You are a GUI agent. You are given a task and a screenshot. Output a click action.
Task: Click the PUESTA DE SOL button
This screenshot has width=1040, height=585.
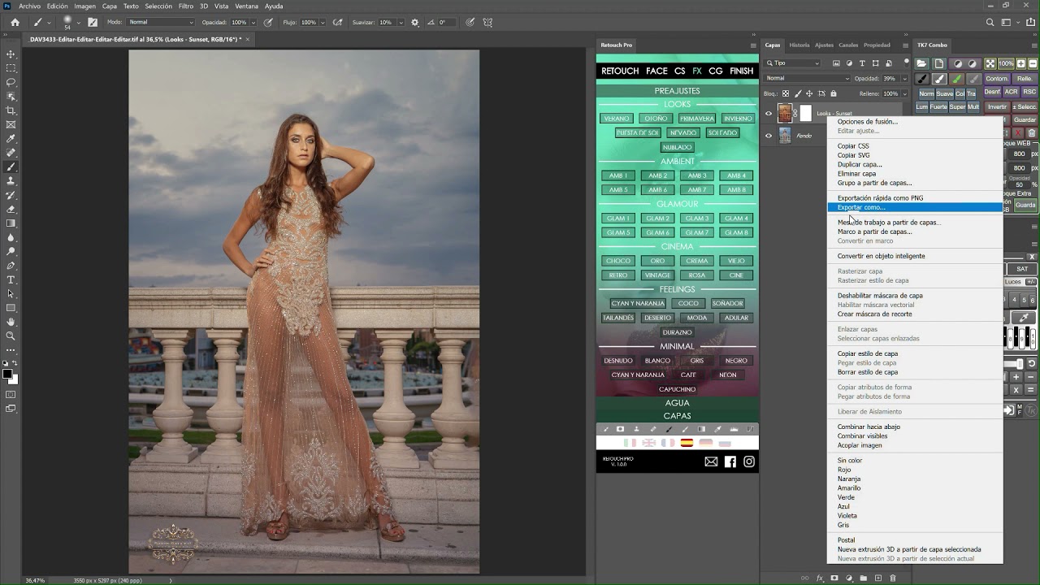(638, 133)
